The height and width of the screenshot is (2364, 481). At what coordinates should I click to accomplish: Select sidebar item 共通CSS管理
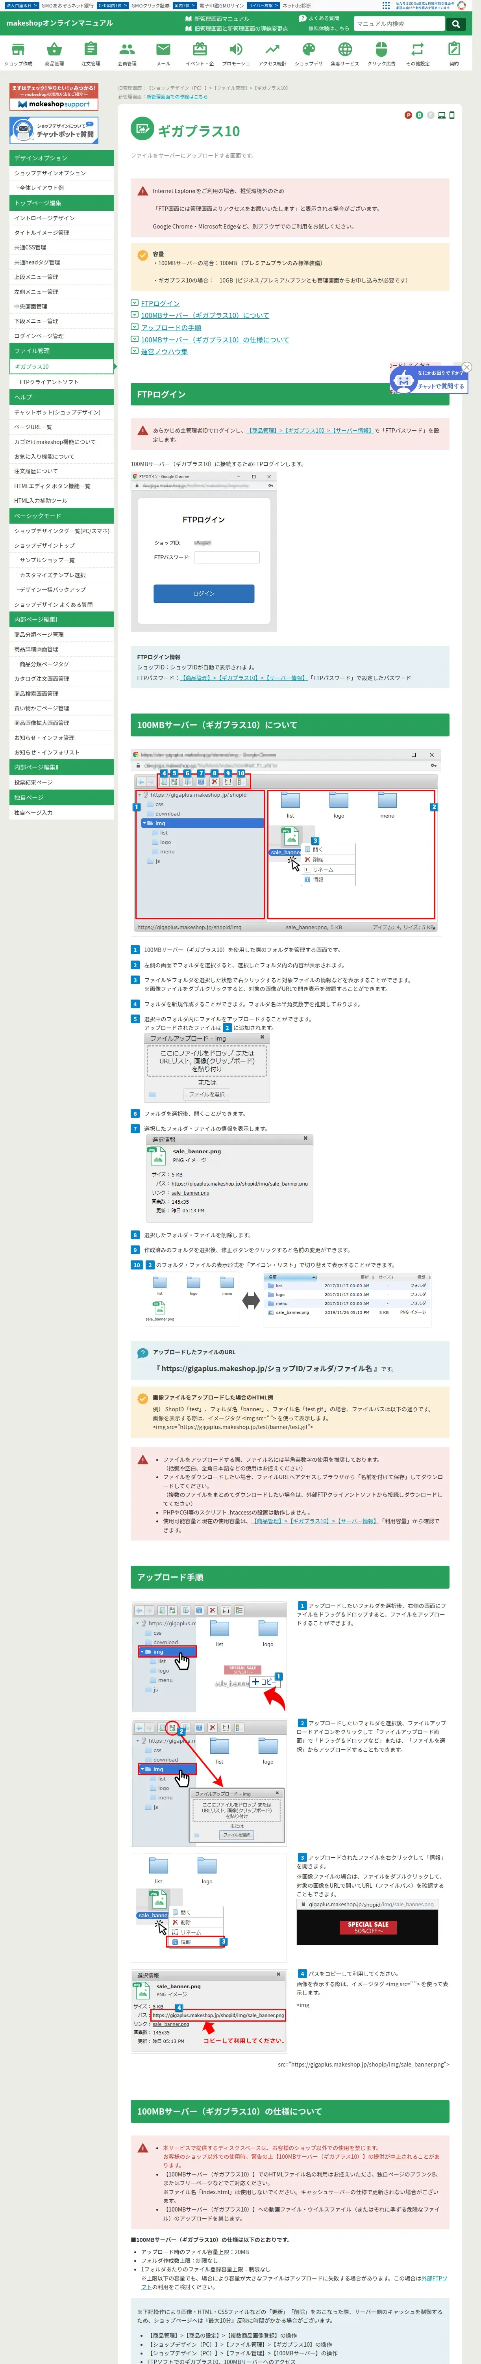click(61, 247)
